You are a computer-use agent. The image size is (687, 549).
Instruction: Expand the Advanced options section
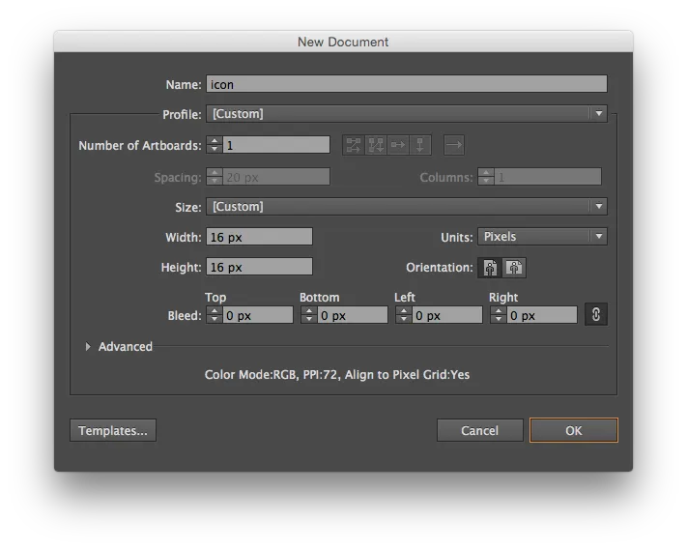point(90,347)
